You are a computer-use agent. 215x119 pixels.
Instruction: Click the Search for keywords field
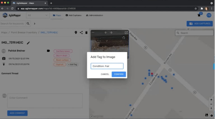click(x=12, y=23)
